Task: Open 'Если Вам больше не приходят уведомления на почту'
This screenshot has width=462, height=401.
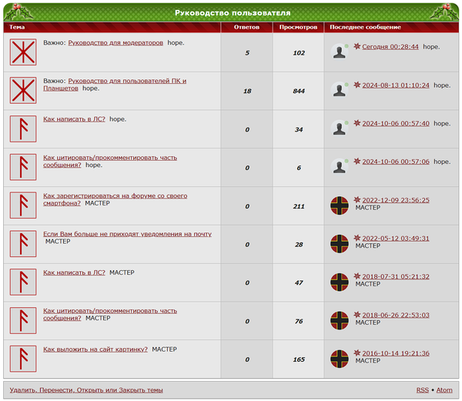Action: pyautogui.click(x=127, y=233)
